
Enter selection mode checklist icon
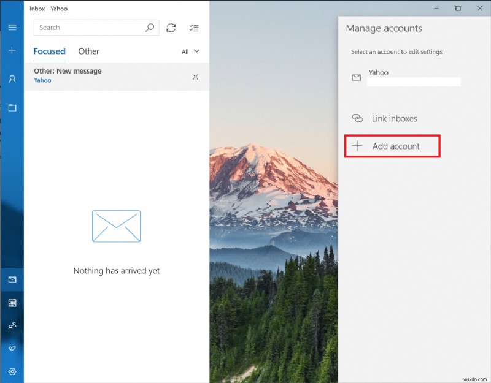(194, 28)
